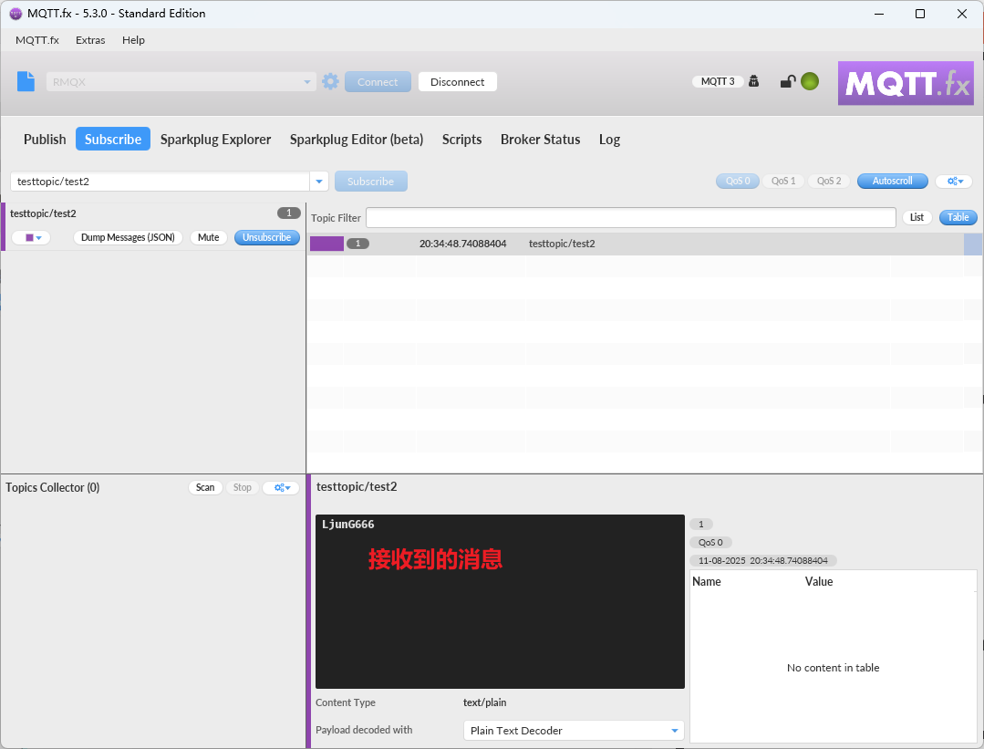Open the Sparkplug Editor (beta) tab

click(357, 140)
